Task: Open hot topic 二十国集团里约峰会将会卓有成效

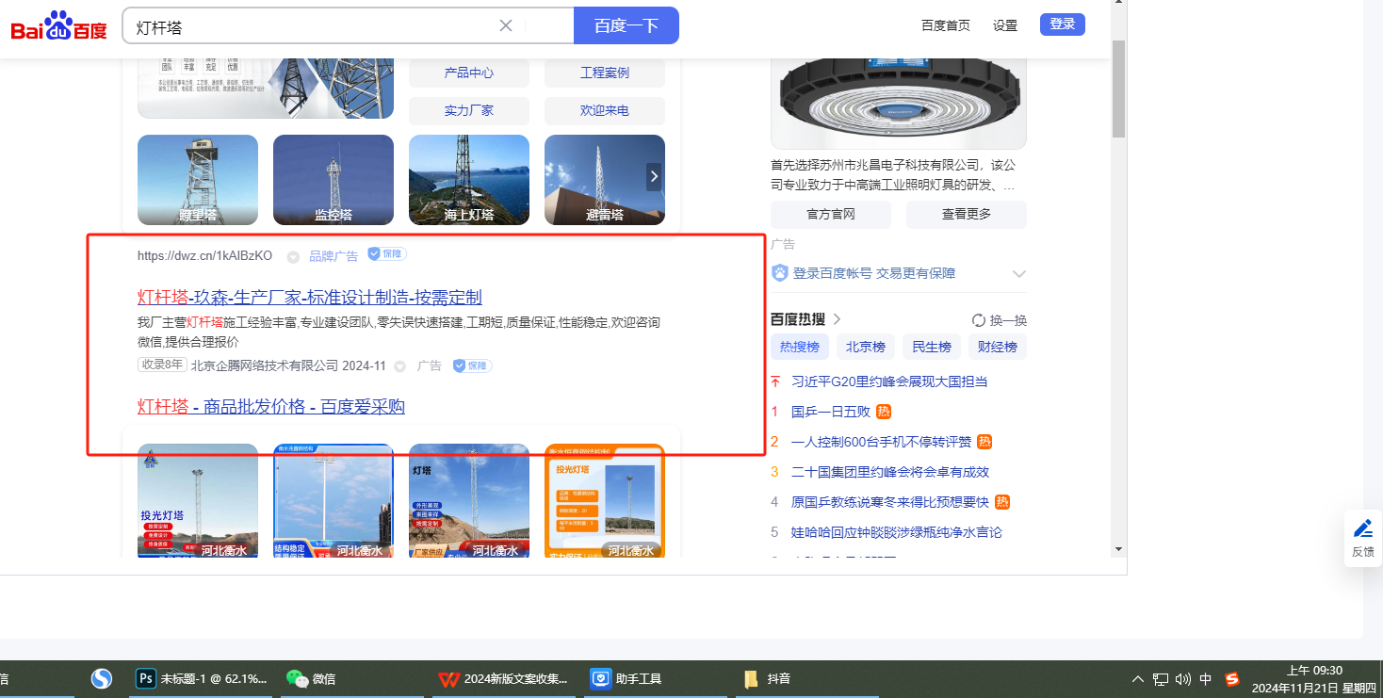Action: (890, 472)
